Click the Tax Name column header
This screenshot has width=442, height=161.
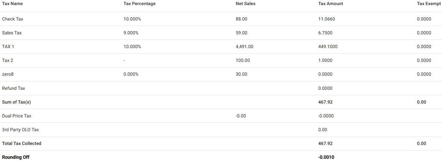click(x=12, y=4)
